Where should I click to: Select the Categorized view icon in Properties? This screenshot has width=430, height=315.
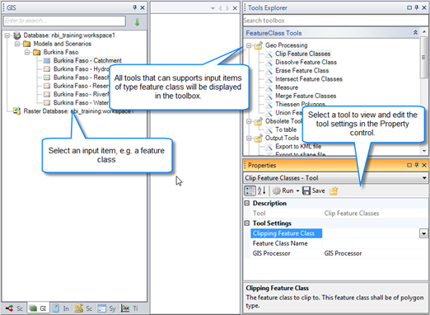[x=250, y=190]
